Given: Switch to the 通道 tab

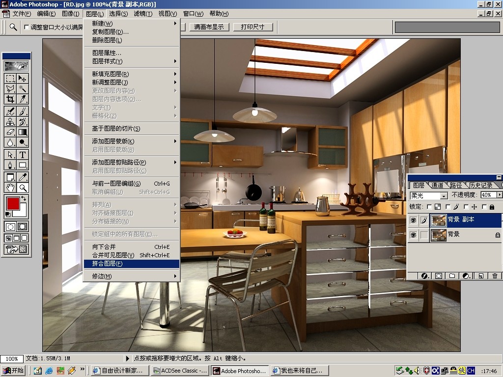Looking at the screenshot, I should point(437,185).
